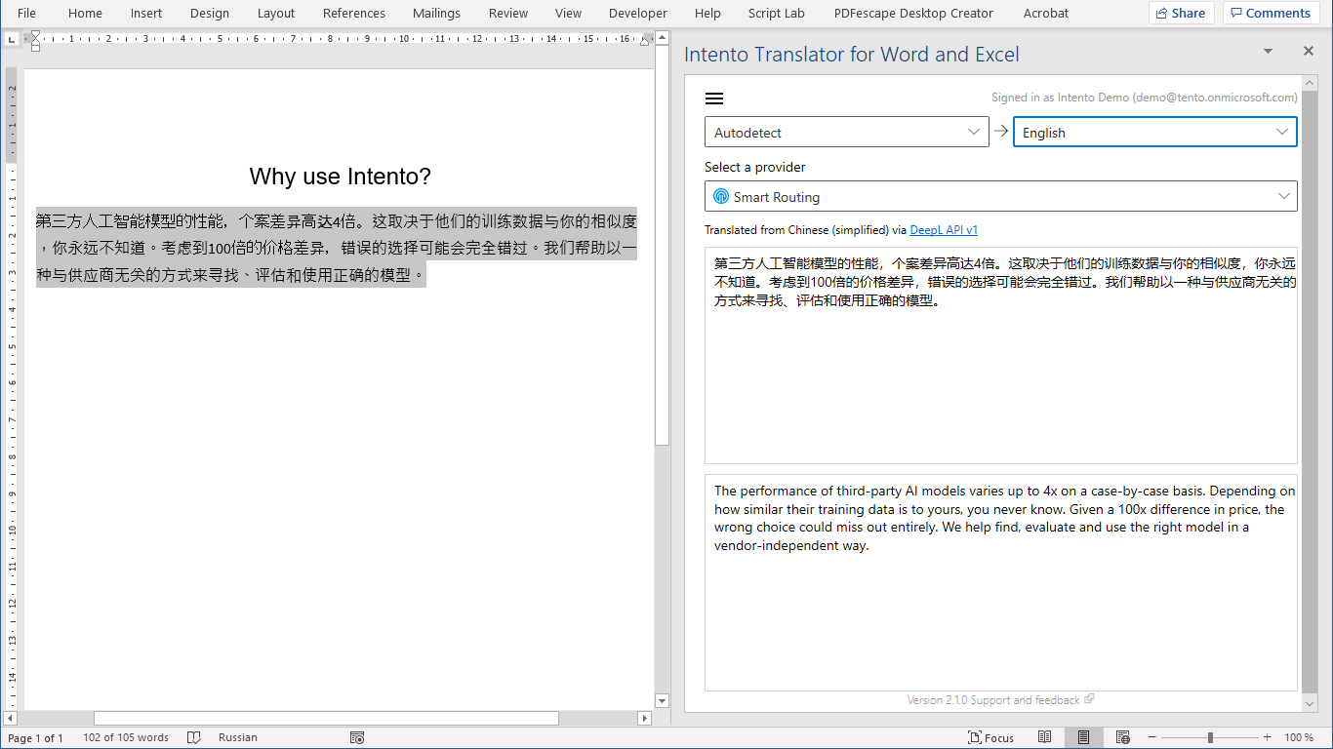The width and height of the screenshot is (1333, 749).
Task: Click the document scroll up arrow
Action: (x=662, y=39)
